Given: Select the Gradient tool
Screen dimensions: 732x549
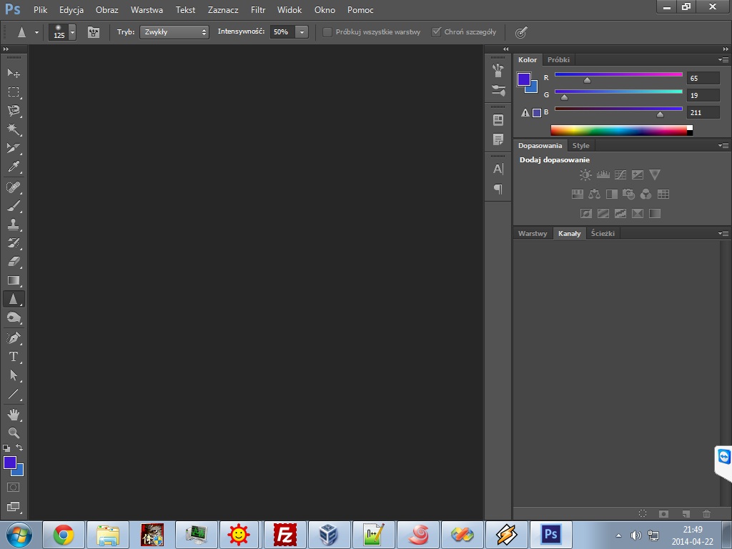Looking at the screenshot, I should click(14, 280).
